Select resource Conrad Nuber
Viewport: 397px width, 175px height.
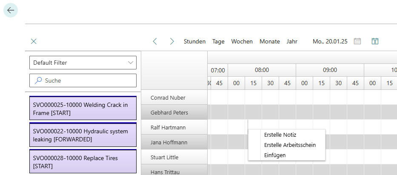[x=174, y=98]
